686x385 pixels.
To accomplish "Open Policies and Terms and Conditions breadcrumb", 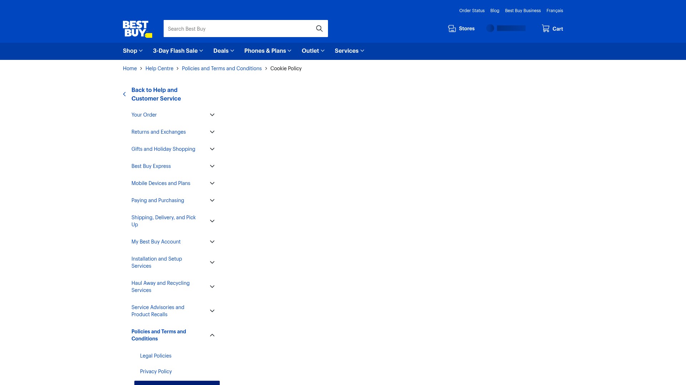I will tap(222, 68).
